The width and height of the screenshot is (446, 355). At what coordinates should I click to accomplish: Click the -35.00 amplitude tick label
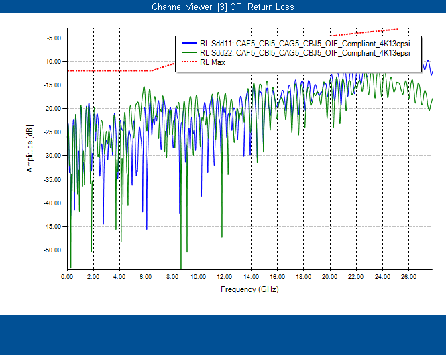click(x=52, y=179)
